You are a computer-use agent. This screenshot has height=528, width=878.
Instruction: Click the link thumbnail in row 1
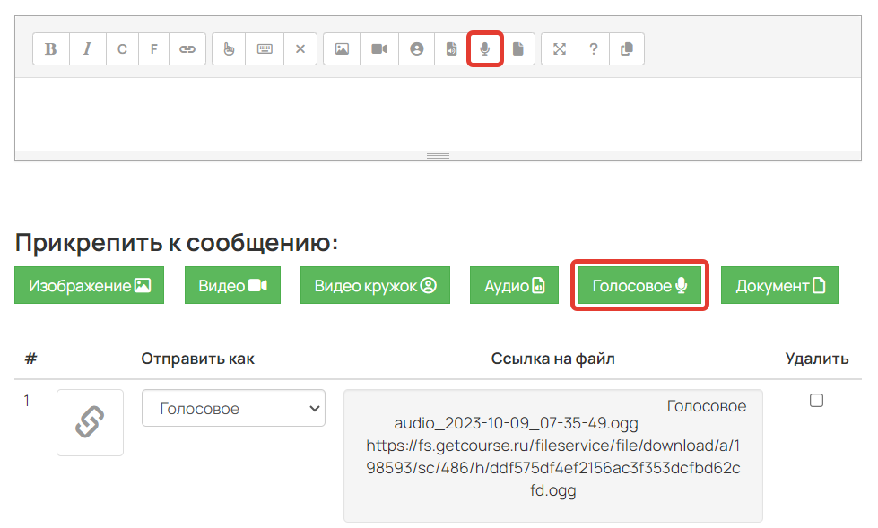click(91, 423)
